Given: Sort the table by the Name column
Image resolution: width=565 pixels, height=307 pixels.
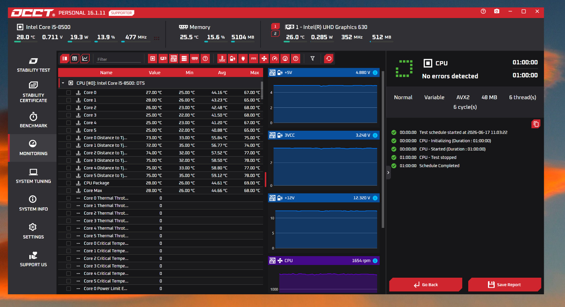Looking at the screenshot, I should pos(106,72).
